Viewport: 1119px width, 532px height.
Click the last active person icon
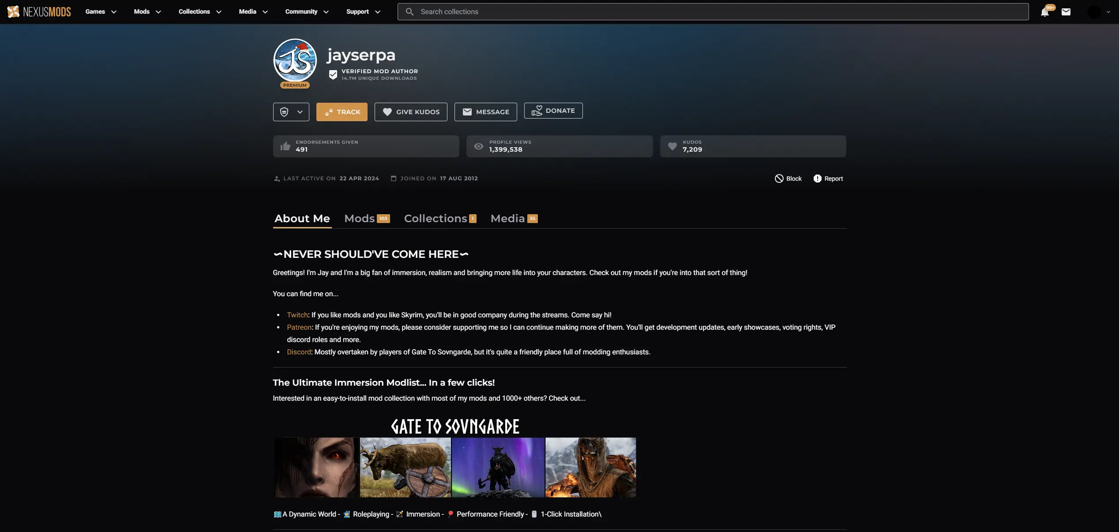277,179
